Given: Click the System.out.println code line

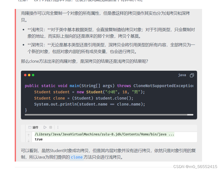Looking at the screenshot, I should coord(90,104).
